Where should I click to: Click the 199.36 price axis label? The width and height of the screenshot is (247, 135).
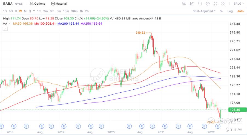coord(235,76)
